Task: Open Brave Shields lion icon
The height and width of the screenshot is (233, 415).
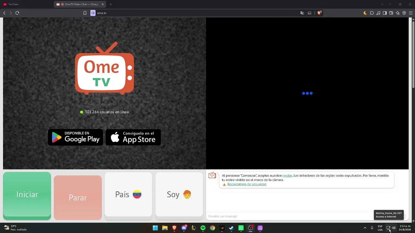Action: (319, 13)
